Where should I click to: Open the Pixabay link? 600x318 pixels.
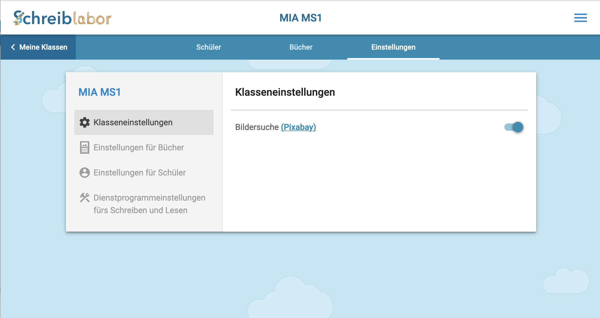pyautogui.click(x=298, y=127)
